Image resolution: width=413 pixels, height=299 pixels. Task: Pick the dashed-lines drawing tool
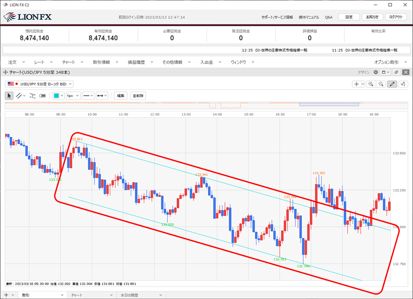(x=32, y=96)
